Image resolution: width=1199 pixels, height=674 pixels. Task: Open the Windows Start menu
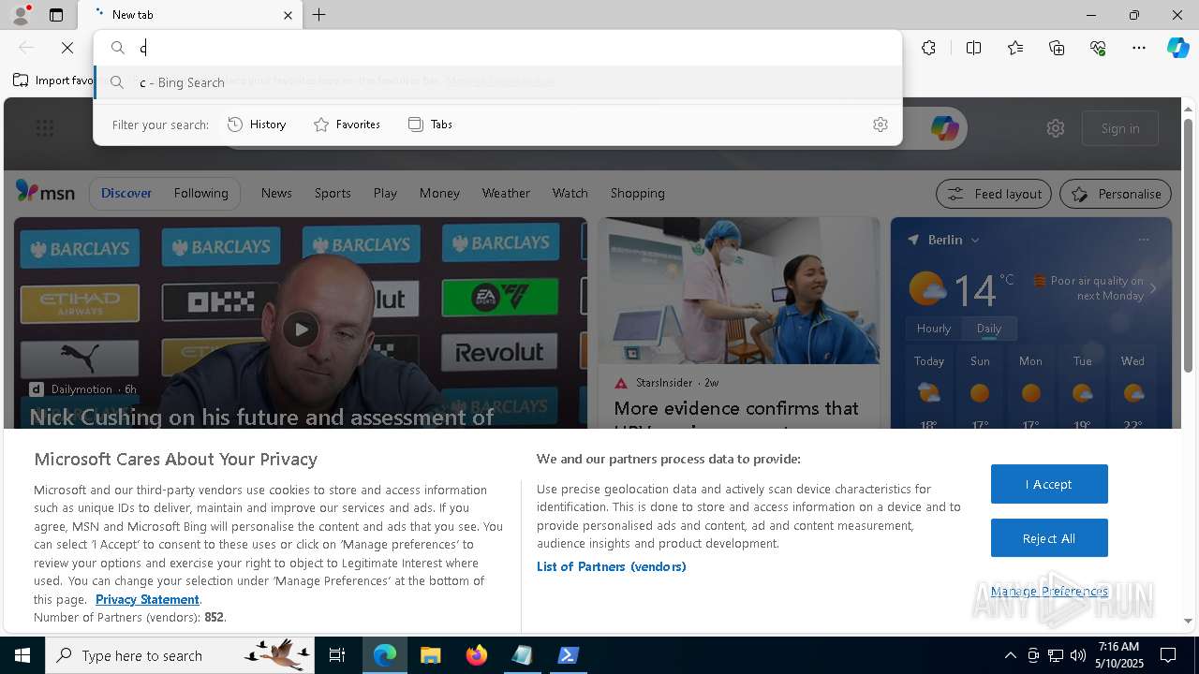pos(22,655)
